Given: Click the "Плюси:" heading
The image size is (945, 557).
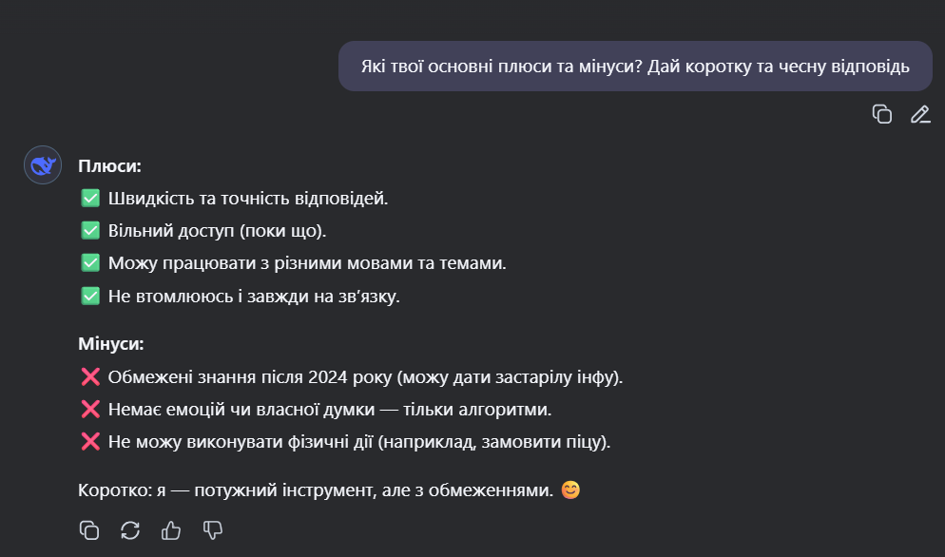Looking at the screenshot, I should (109, 165).
